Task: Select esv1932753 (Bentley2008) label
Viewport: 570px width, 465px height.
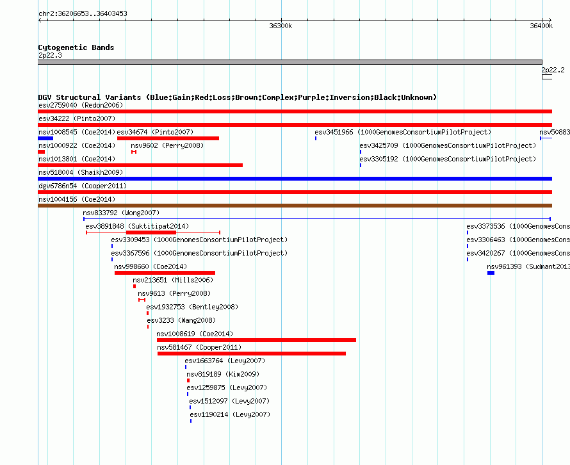Action: [192, 307]
